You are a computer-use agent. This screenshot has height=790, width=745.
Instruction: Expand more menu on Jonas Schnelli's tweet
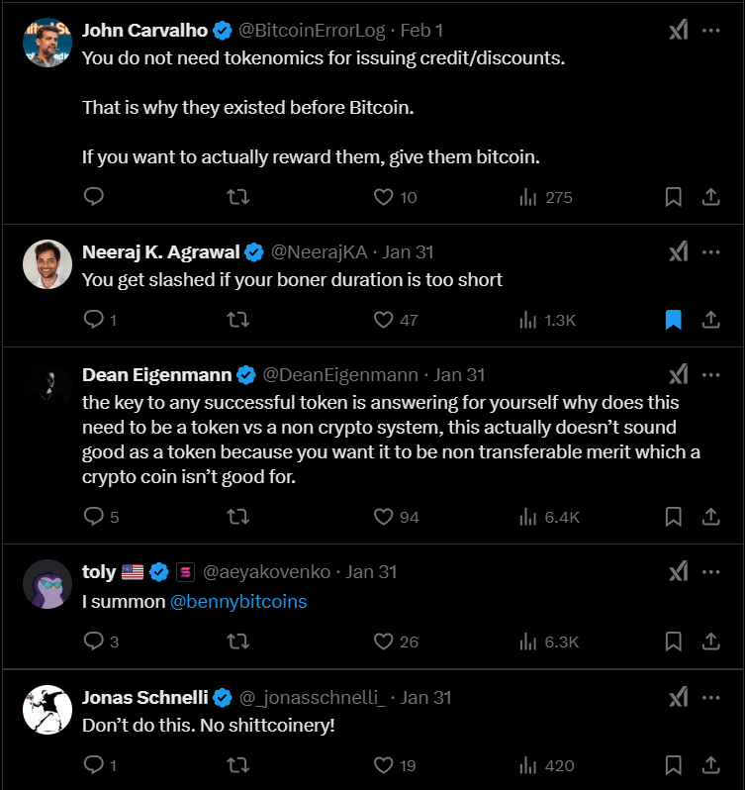coord(710,698)
